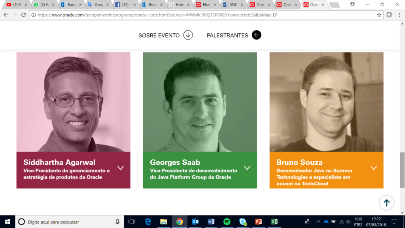Click the name Siddhartha Agarwal
This screenshot has width=405, height=228.
[x=59, y=162]
